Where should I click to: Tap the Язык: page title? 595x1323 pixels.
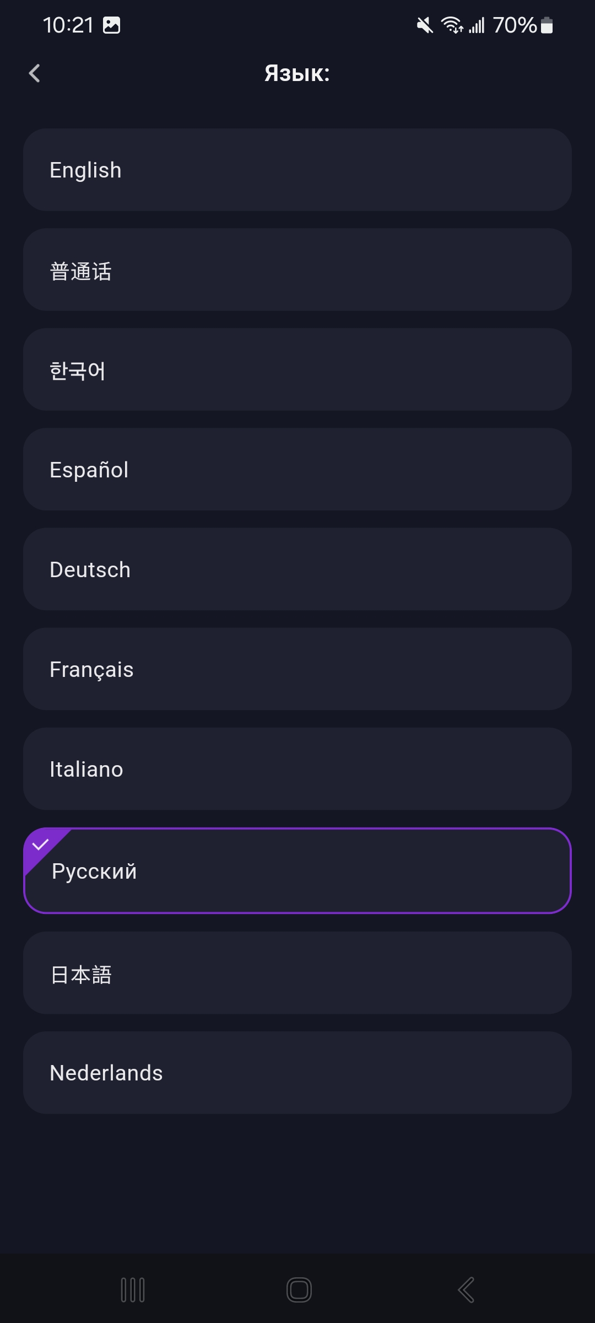click(297, 73)
